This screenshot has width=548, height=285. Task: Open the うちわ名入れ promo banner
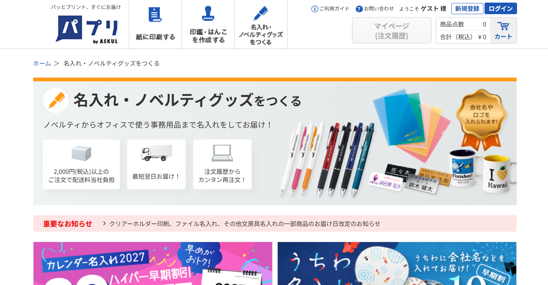coord(397,263)
